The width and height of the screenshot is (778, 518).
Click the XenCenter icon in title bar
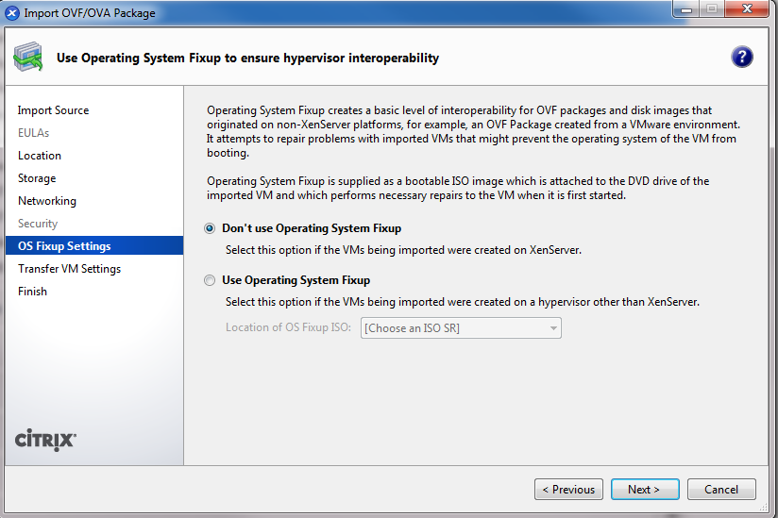12,13
